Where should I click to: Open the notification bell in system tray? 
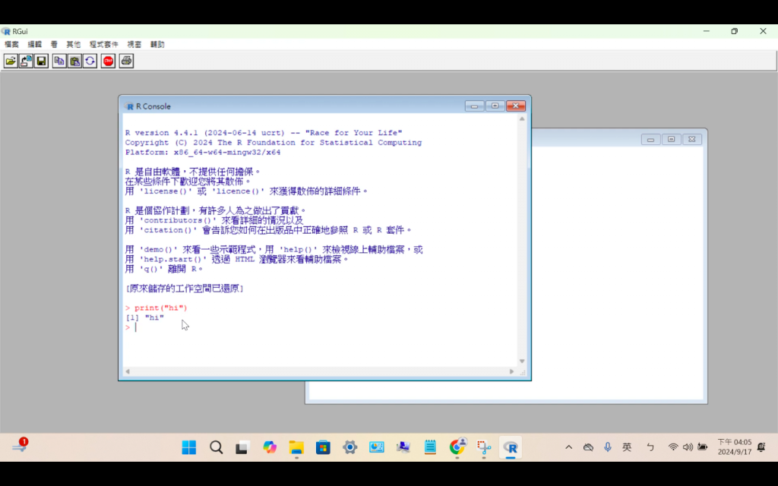[761, 447]
